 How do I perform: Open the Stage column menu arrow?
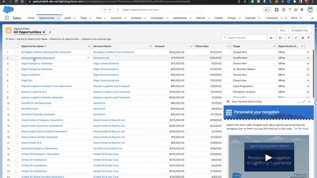[x=274, y=46]
